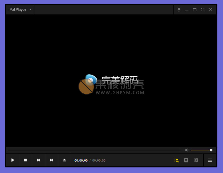223x173 pixels.
Task: Set volume by clicking the volume slider
Action: 201,150
